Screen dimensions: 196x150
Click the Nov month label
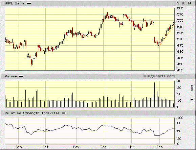point(76,147)
